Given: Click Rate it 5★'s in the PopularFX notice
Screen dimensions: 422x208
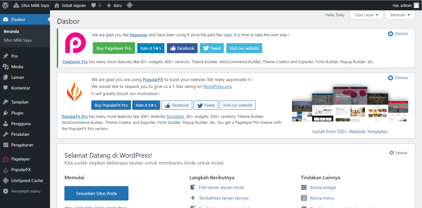Looking at the screenshot, I should pos(146,105).
